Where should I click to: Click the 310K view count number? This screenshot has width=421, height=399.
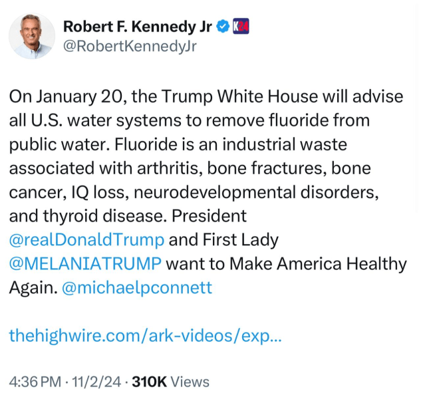click(x=150, y=382)
